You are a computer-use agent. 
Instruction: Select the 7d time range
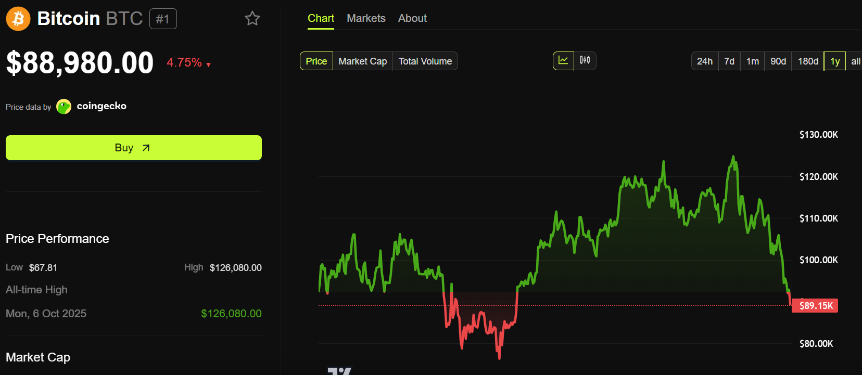click(729, 61)
